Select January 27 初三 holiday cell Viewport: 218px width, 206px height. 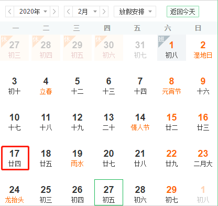(x=14, y=48)
